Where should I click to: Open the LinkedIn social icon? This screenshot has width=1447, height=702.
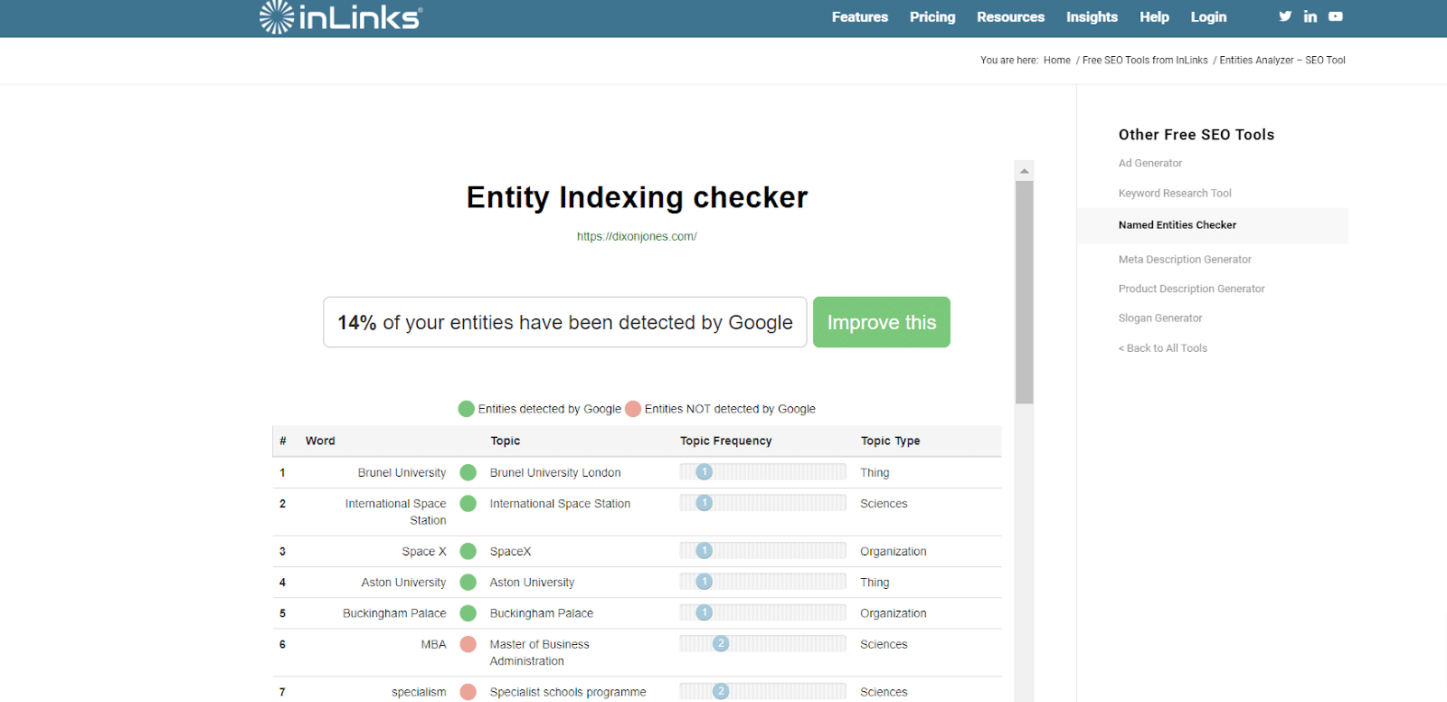[x=1310, y=16]
